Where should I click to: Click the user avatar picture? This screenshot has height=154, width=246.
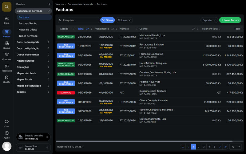point(7,146)
